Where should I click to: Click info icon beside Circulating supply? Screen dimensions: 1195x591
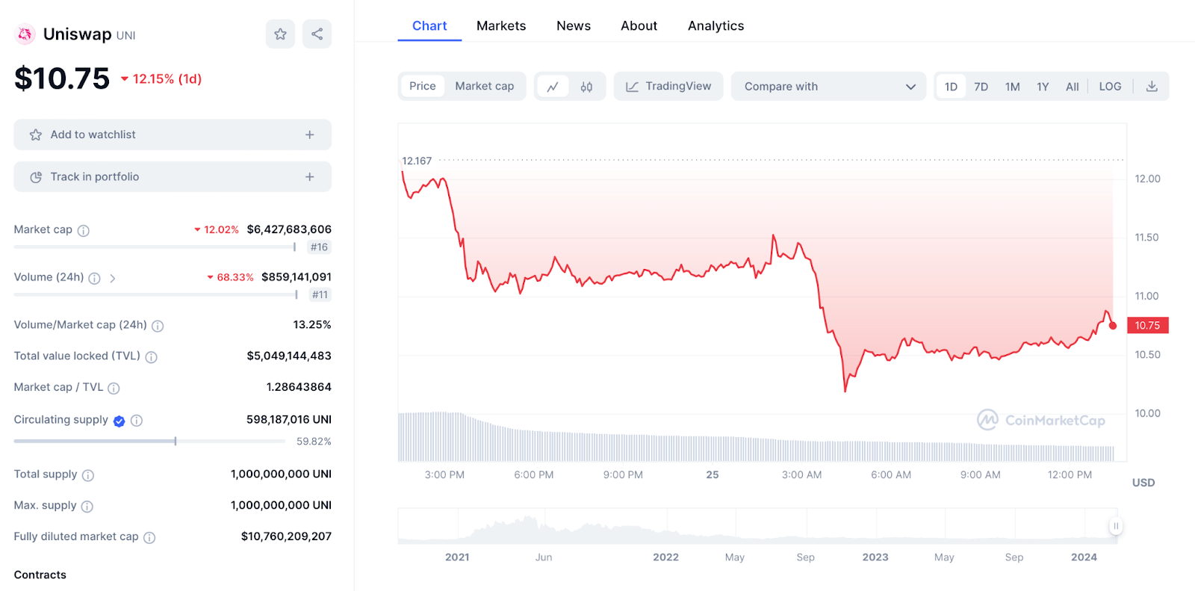[137, 421]
